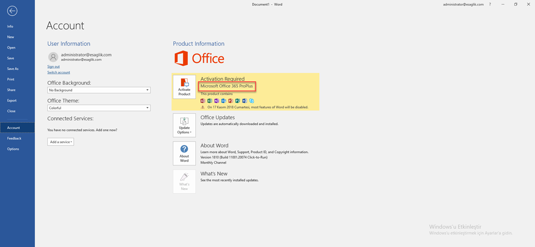Click the Document1 - Word title
Screen dimensions: 535x247
tap(267, 5)
